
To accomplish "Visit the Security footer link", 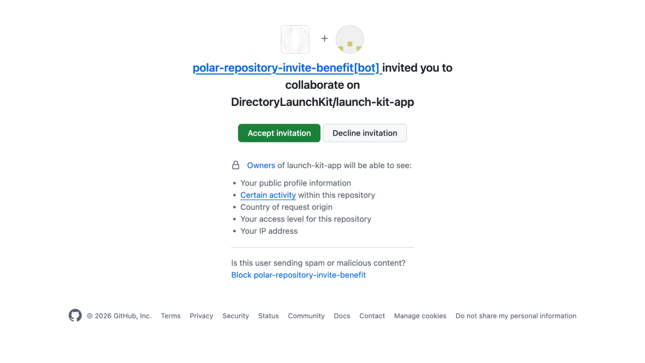I will click(235, 316).
